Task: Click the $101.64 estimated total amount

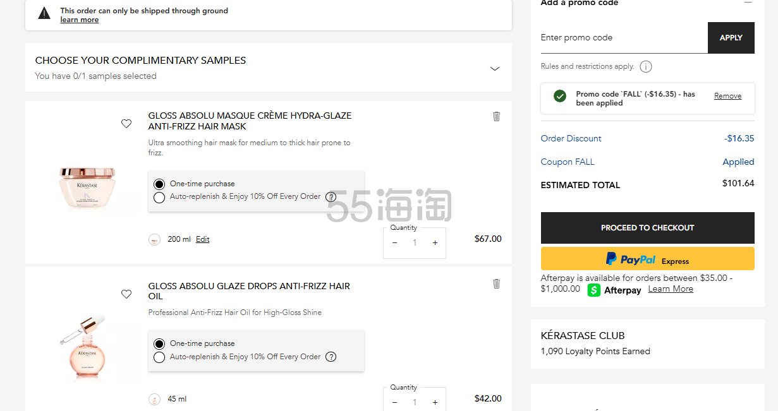Action: [738, 184]
